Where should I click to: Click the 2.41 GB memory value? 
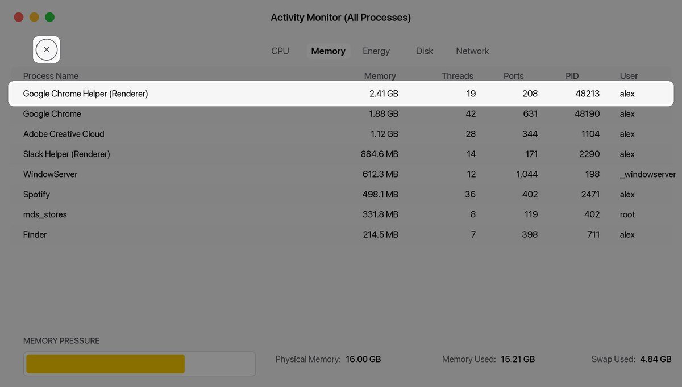pos(384,94)
